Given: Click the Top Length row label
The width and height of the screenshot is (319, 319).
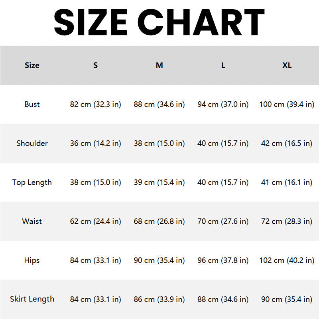Looking at the screenshot, I should (32, 183).
